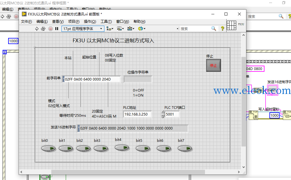This screenshot has width=291, height=180.
Task: Click the front panel search magnifier icon
Action: [x=214, y=29]
